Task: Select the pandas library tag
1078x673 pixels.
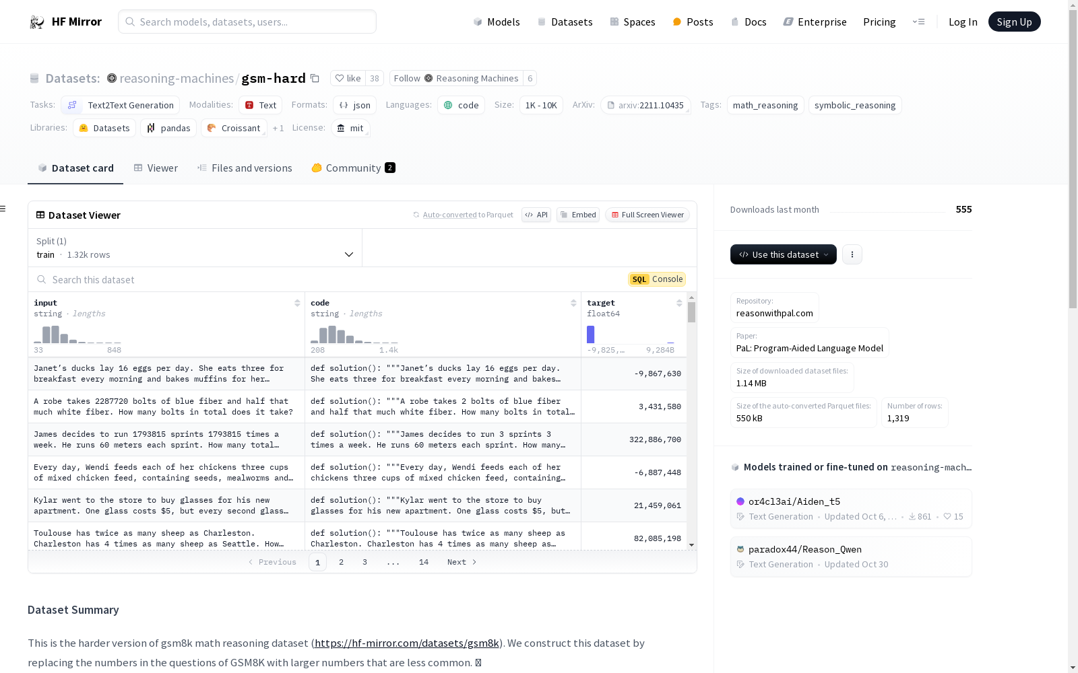Action: click(x=168, y=128)
